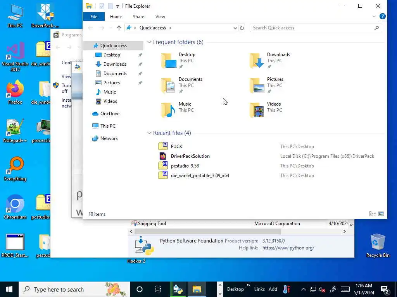Show hidden system tray icons

point(303,289)
